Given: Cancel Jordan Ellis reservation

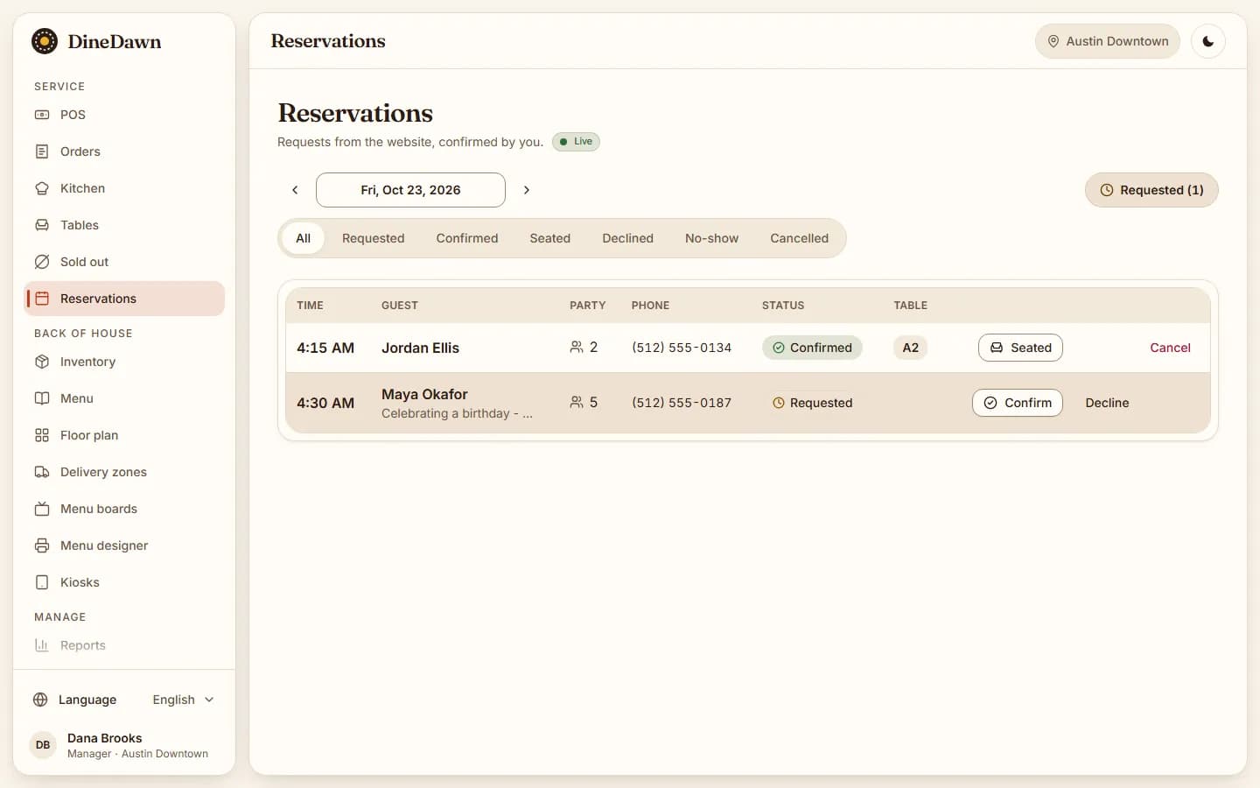Looking at the screenshot, I should [x=1170, y=348].
